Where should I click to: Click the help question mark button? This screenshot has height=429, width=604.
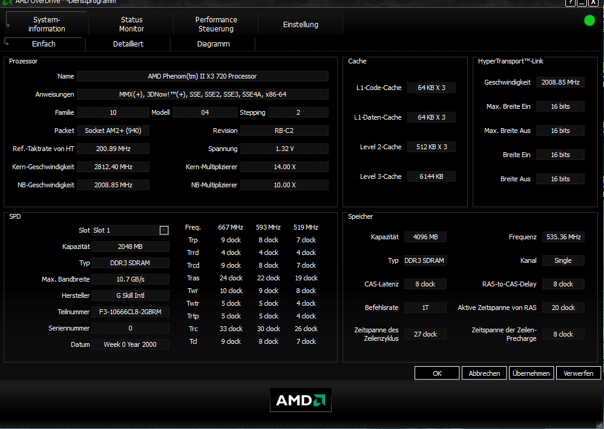(x=570, y=2)
